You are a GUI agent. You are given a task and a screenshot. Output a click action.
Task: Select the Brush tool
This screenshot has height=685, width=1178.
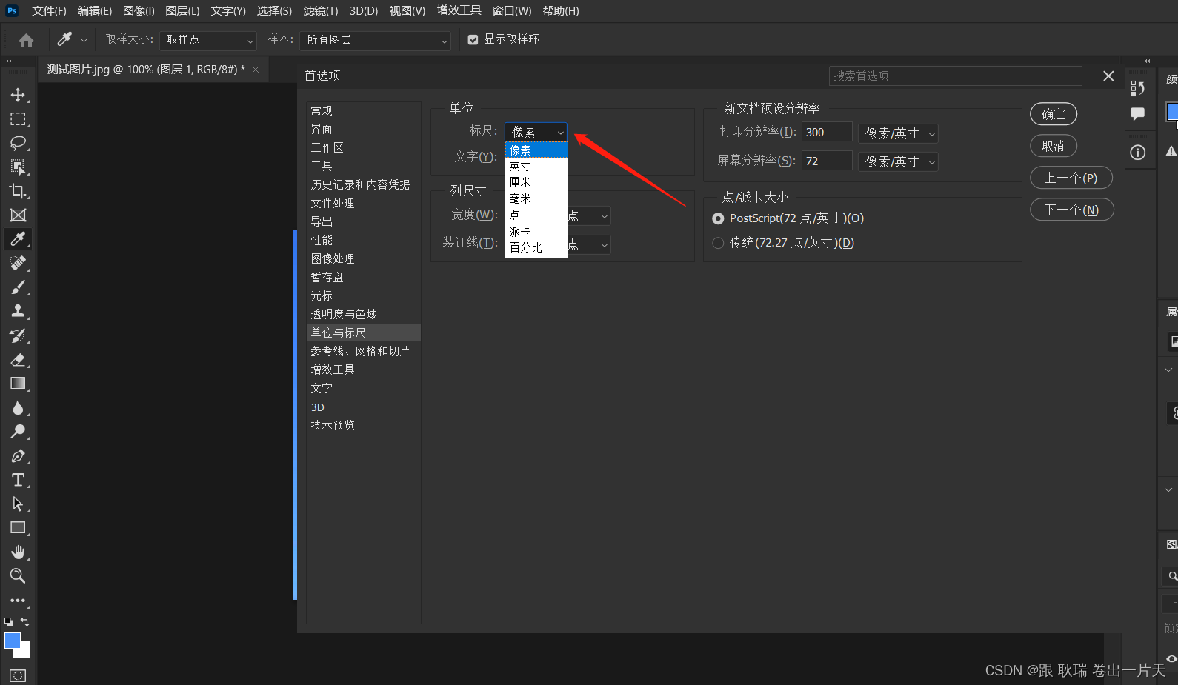18,287
